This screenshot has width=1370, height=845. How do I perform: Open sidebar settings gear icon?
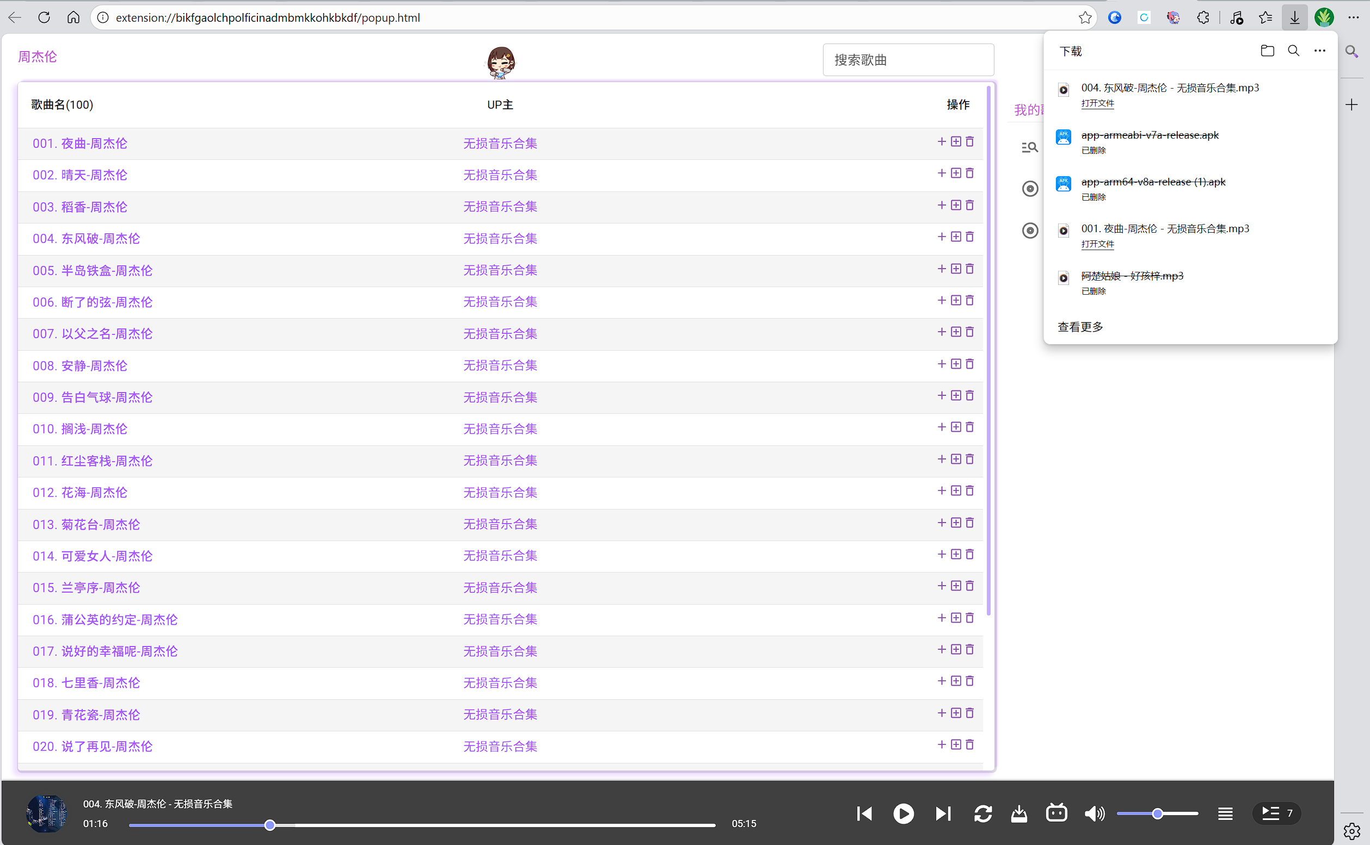click(x=1352, y=831)
